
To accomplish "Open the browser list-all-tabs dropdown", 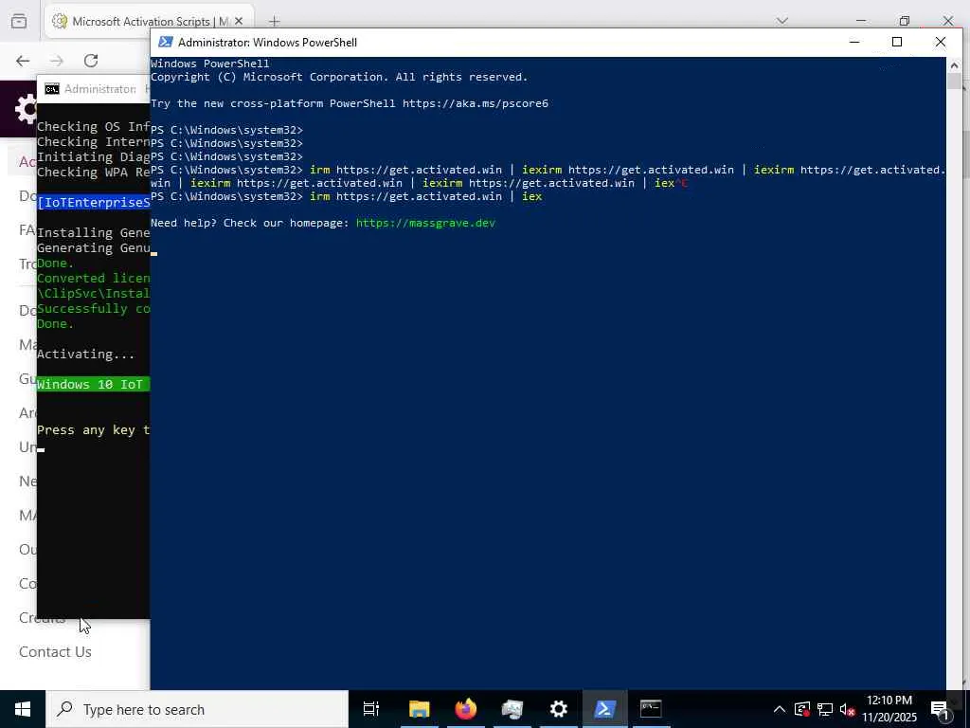I will 781,21.
